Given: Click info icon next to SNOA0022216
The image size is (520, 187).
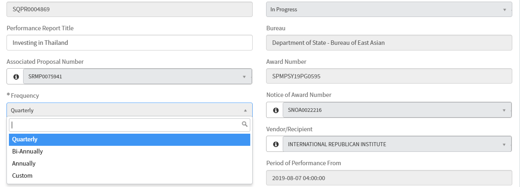Looking at the screenshot, I should tap(276, 110).
